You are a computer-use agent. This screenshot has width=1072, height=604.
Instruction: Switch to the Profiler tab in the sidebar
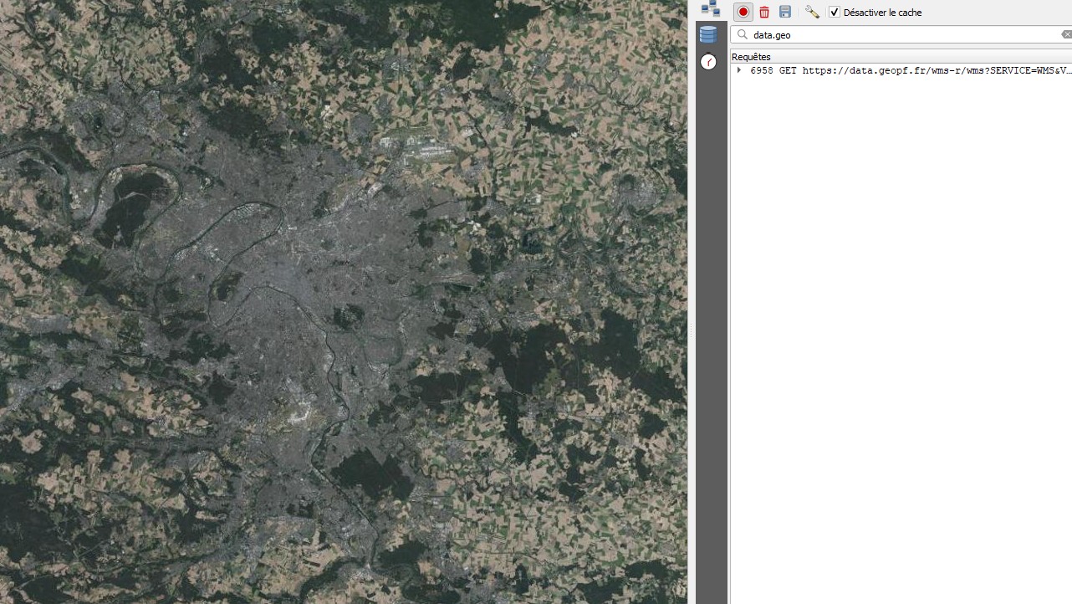coord(708,62)
